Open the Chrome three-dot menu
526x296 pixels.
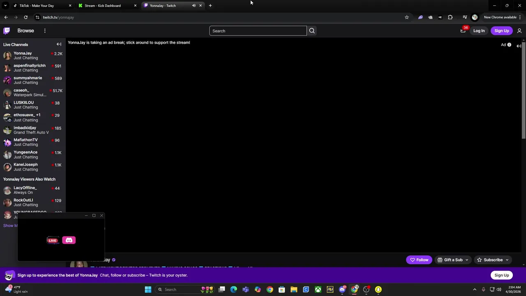tap(520, 17)
